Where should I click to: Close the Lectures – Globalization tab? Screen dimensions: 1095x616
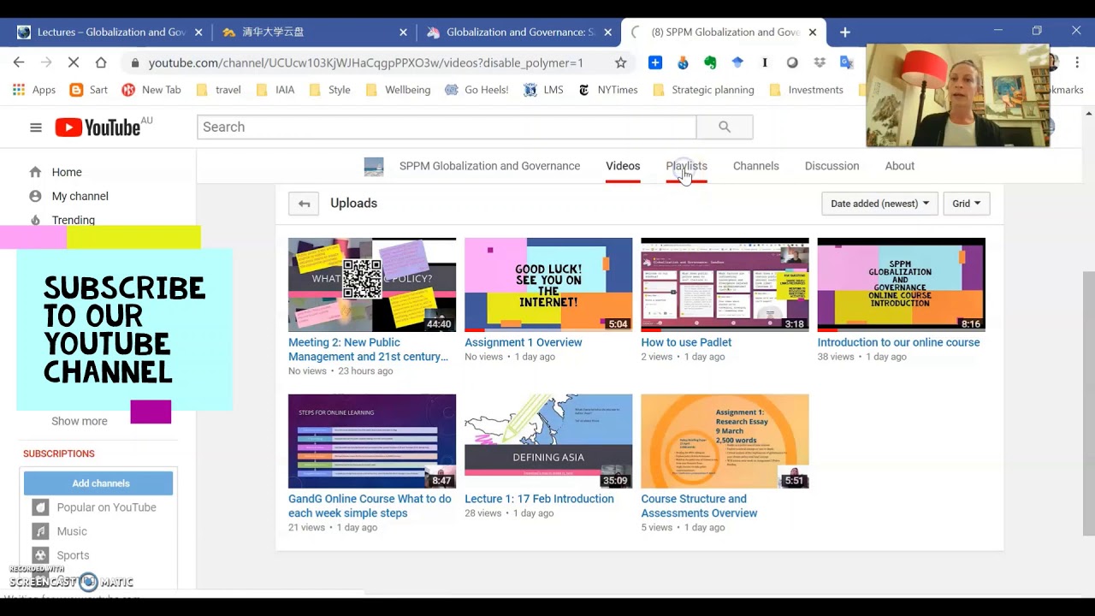tap(198, 33)
